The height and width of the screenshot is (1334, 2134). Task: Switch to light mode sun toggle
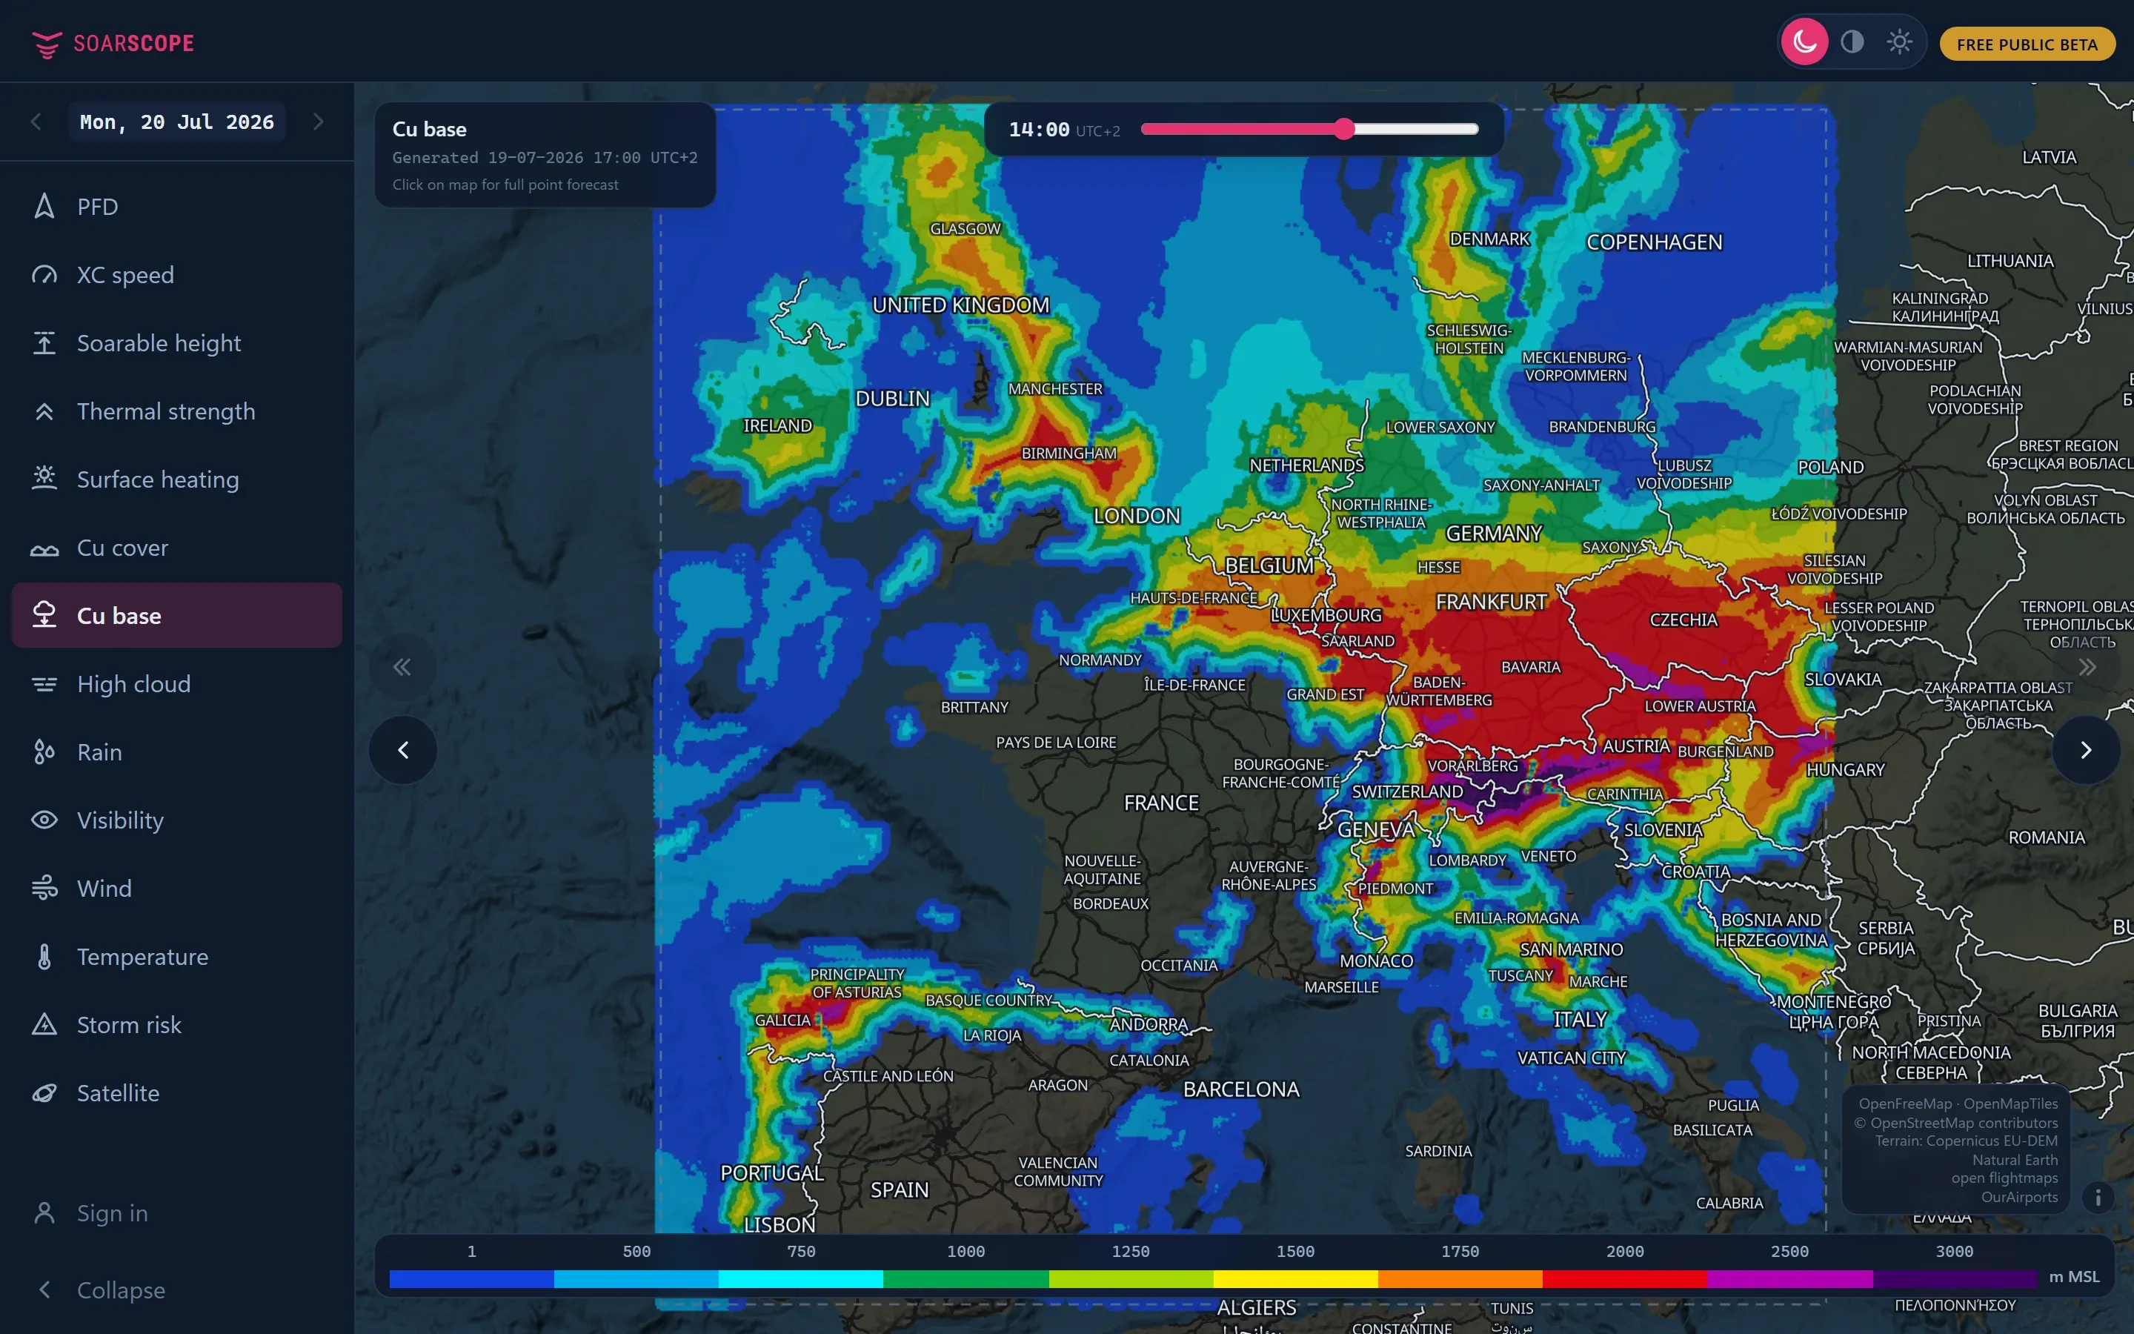(1899, 42)
